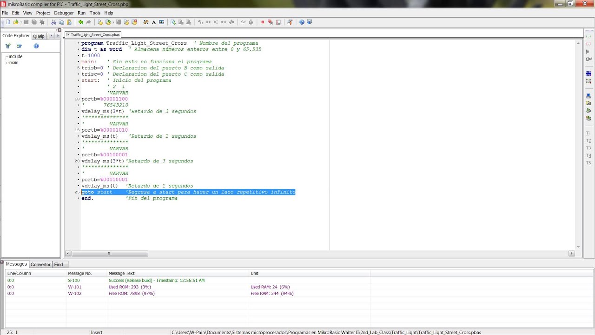This screenshot has width=595, height=335.
Task: Click the Redo arrow icon
Action: 89,22
